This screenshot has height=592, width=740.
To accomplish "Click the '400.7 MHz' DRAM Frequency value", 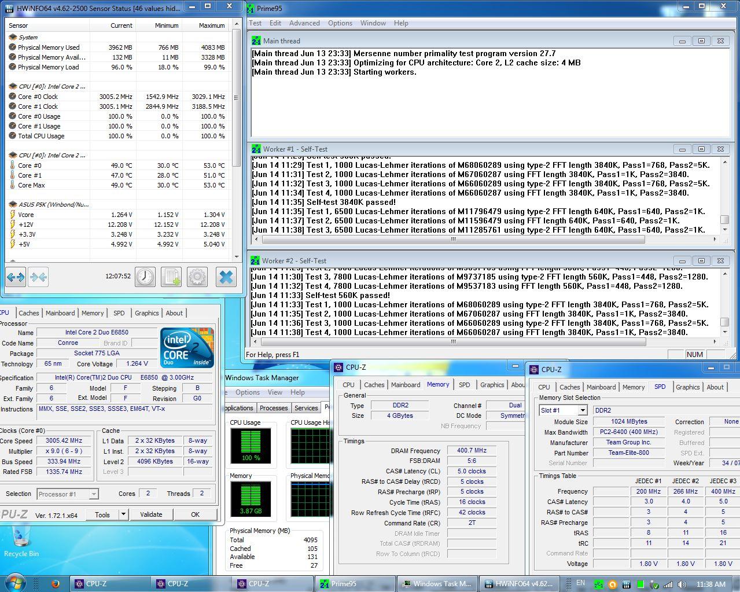I will click(x=472, y=450).
